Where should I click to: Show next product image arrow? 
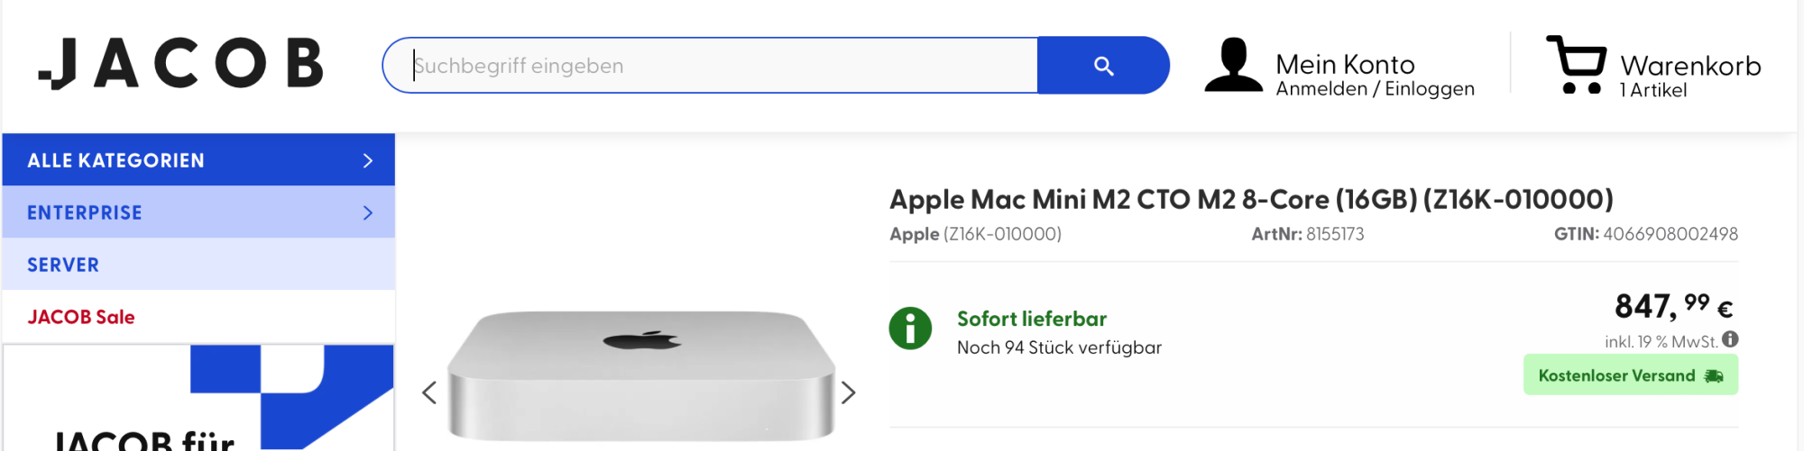848,392
